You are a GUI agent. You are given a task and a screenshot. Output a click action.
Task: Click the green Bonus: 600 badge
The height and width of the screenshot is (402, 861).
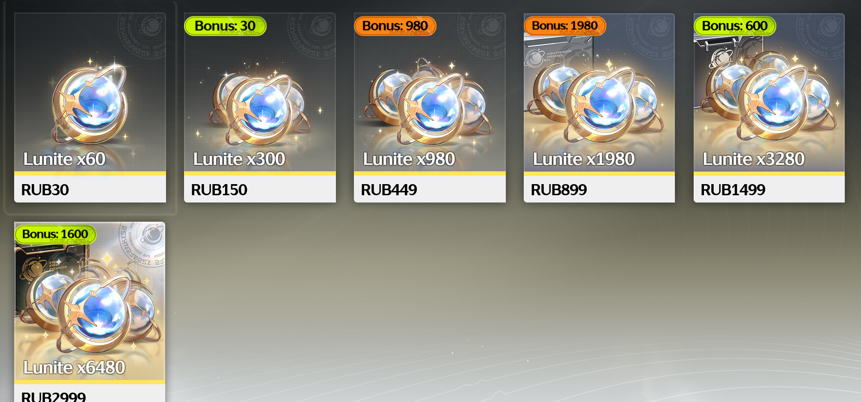(735, 26)
